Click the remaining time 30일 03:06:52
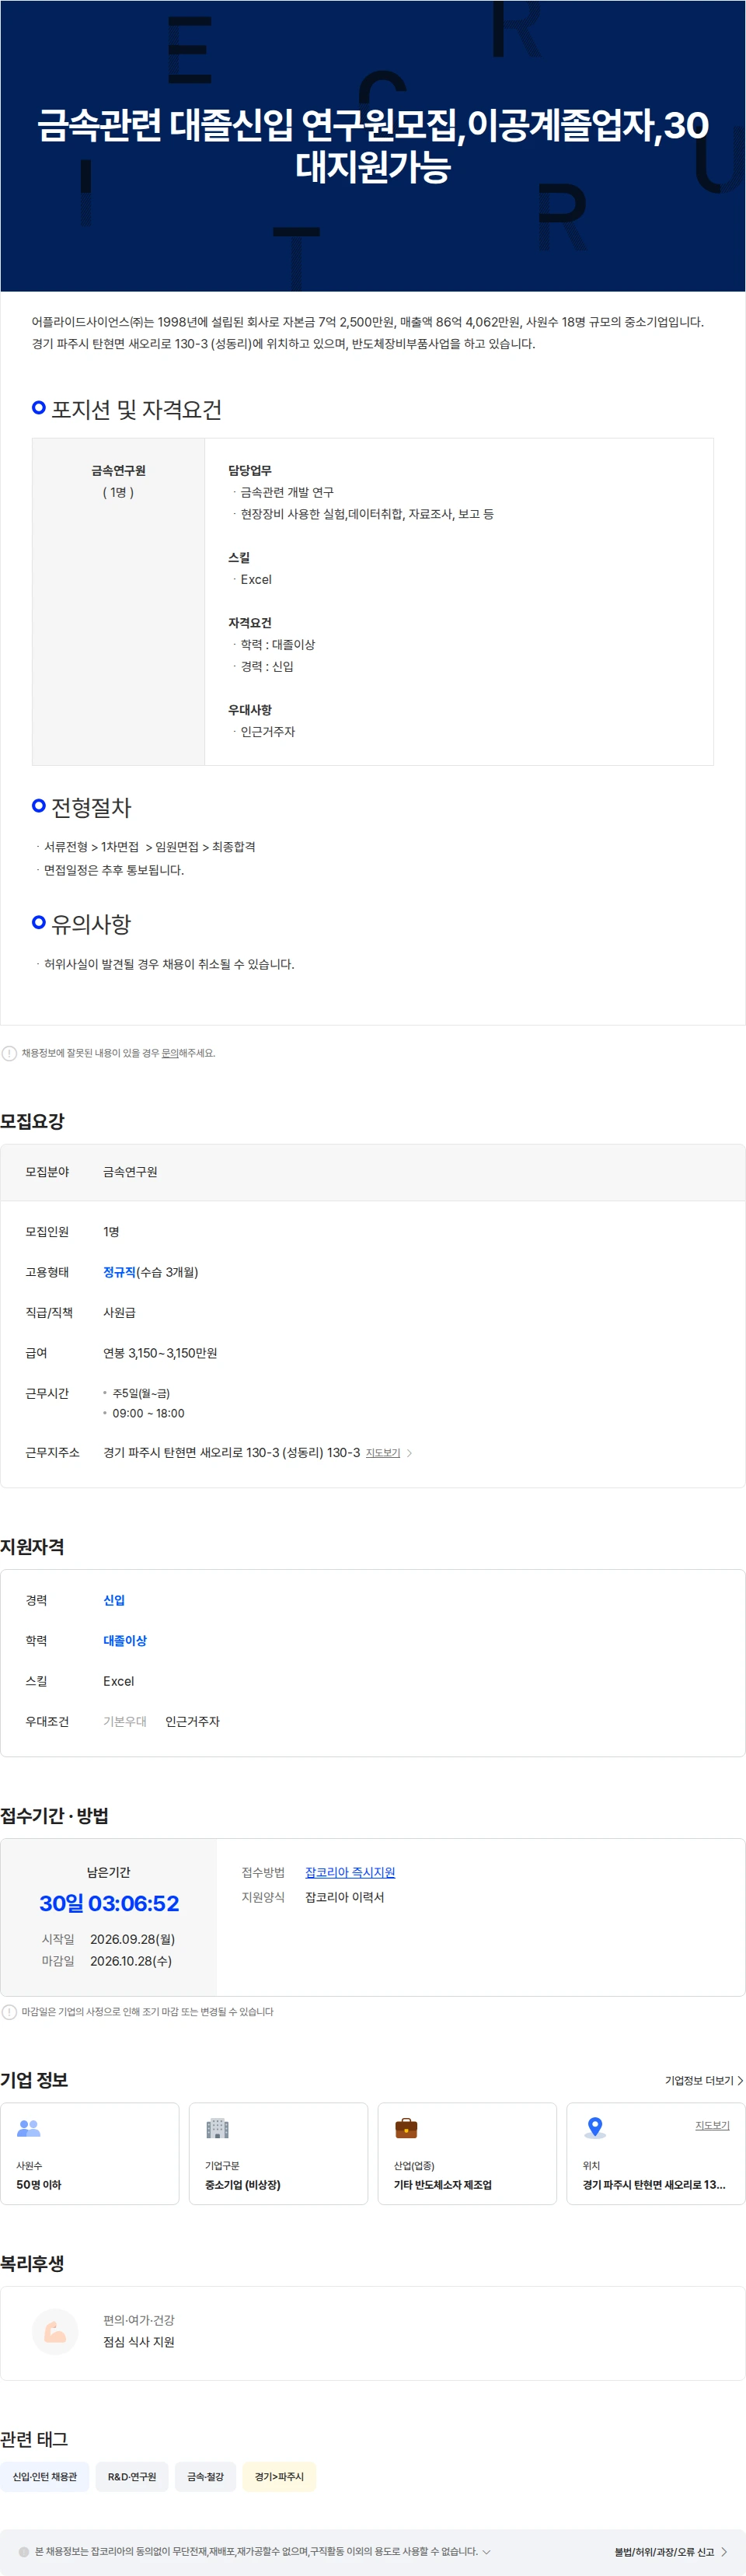Screen dimensions: 746x2576 109,1903
